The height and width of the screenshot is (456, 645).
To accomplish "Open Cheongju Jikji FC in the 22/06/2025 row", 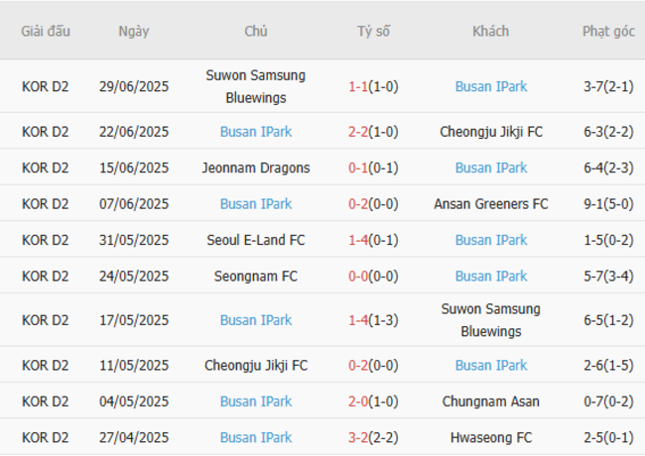I will click(x=491, y=131).
